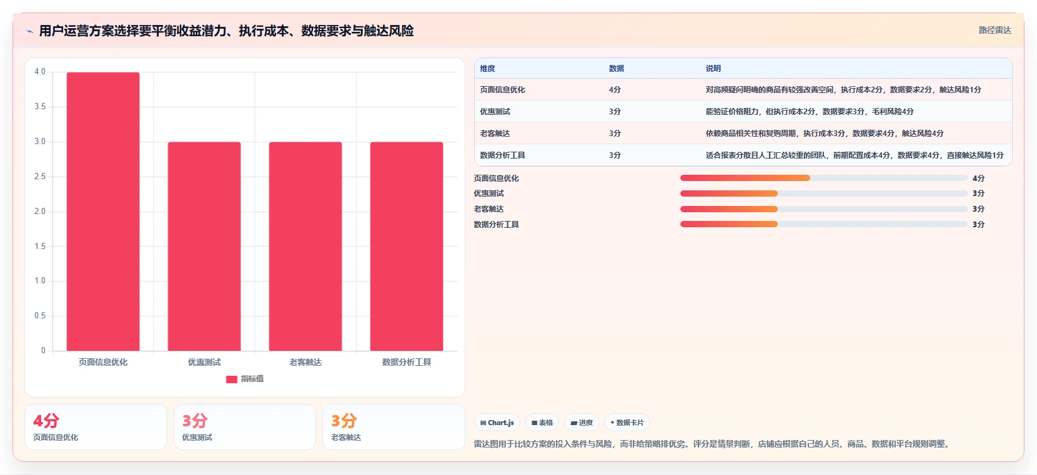Screen dimensions: 1037x475
Task: Click the description starting 依赖商品相关性
Action: coord(825,134)
